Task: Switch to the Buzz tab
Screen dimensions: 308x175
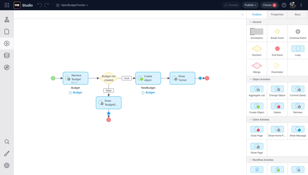Action: 297,14
